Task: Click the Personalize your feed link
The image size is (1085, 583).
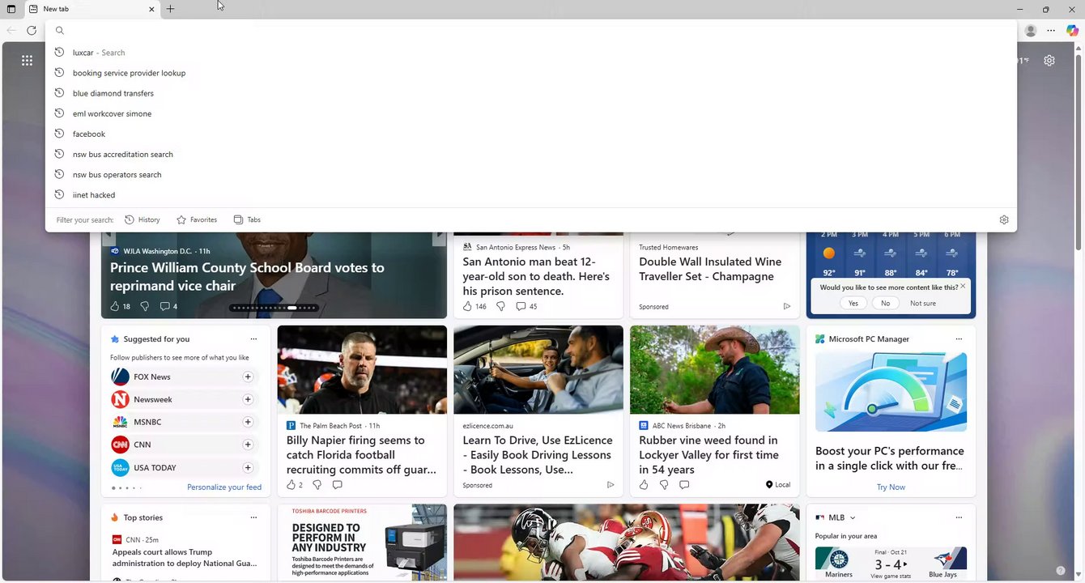Action: (x=224, y=487)
